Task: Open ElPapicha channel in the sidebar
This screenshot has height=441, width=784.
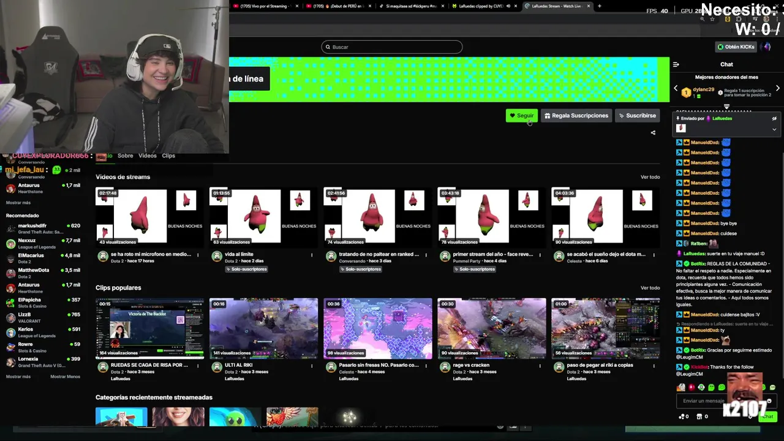Action: (x=43, y=303)
